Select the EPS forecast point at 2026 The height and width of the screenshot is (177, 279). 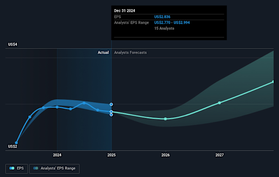click(165, 119)
